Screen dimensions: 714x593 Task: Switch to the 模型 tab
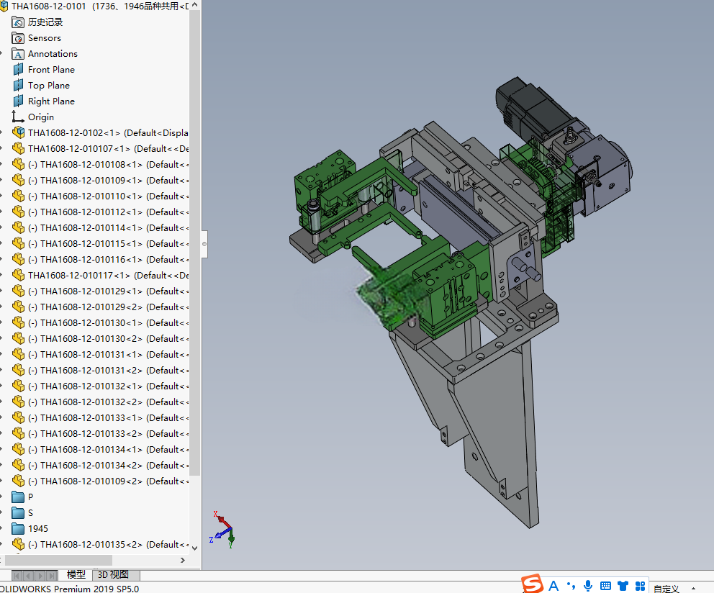[76, 575]
